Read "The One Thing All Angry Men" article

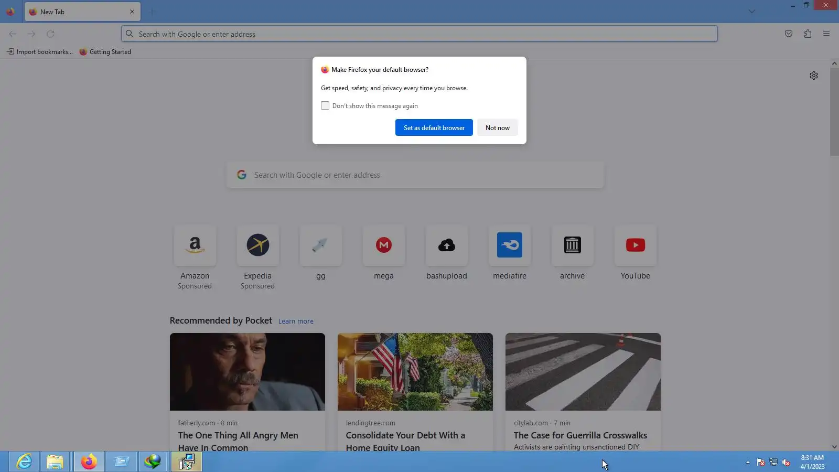pos(238,441)
